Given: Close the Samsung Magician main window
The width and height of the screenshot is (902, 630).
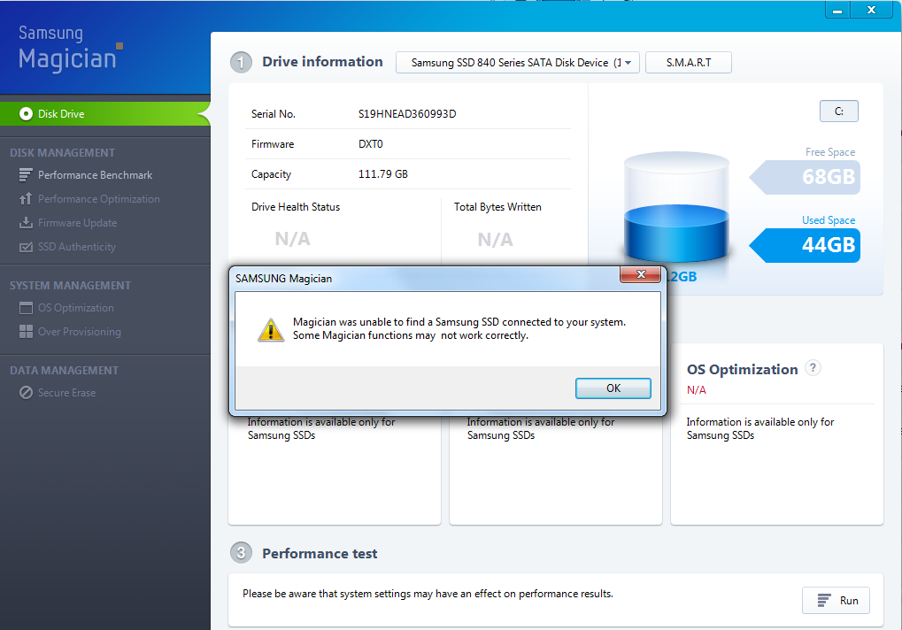Looking at the screenshot, I should [x=871, y=11].
